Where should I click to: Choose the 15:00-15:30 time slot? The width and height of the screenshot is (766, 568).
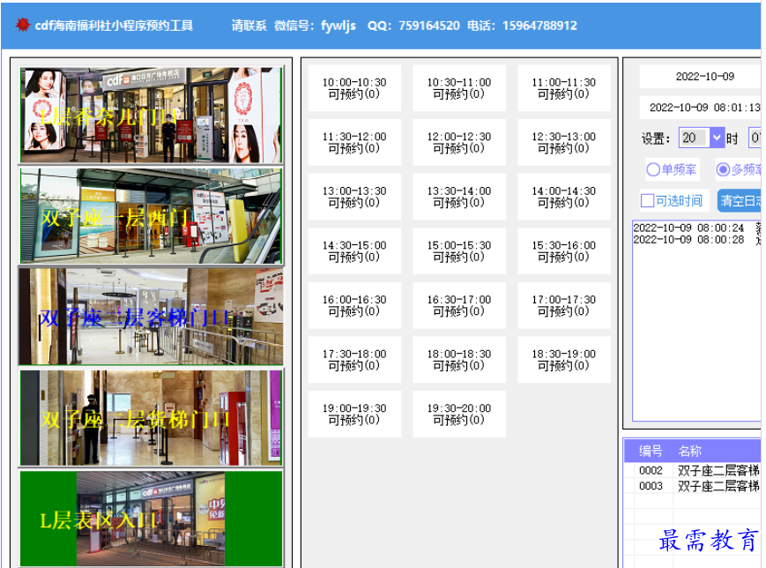point(458,250)
